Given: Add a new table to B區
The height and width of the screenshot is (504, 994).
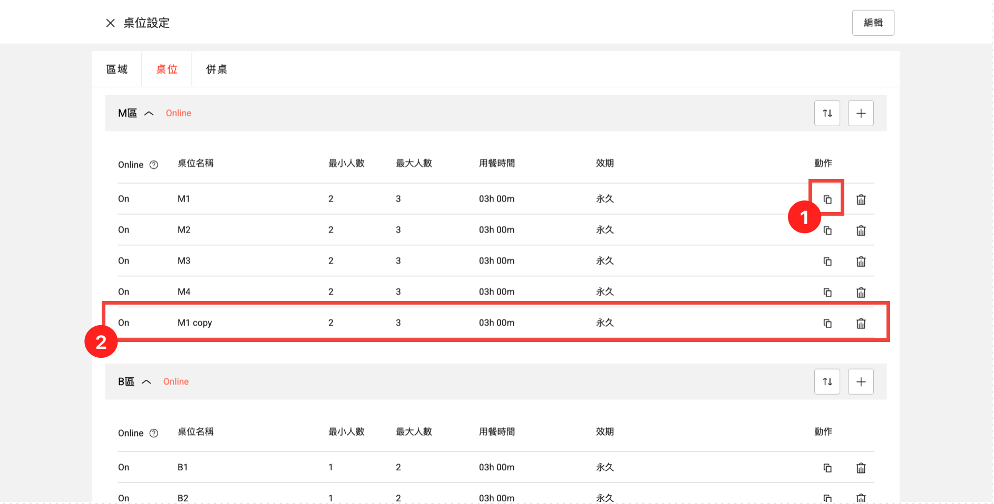Looking at the screenshot, I should coord(860,381).
